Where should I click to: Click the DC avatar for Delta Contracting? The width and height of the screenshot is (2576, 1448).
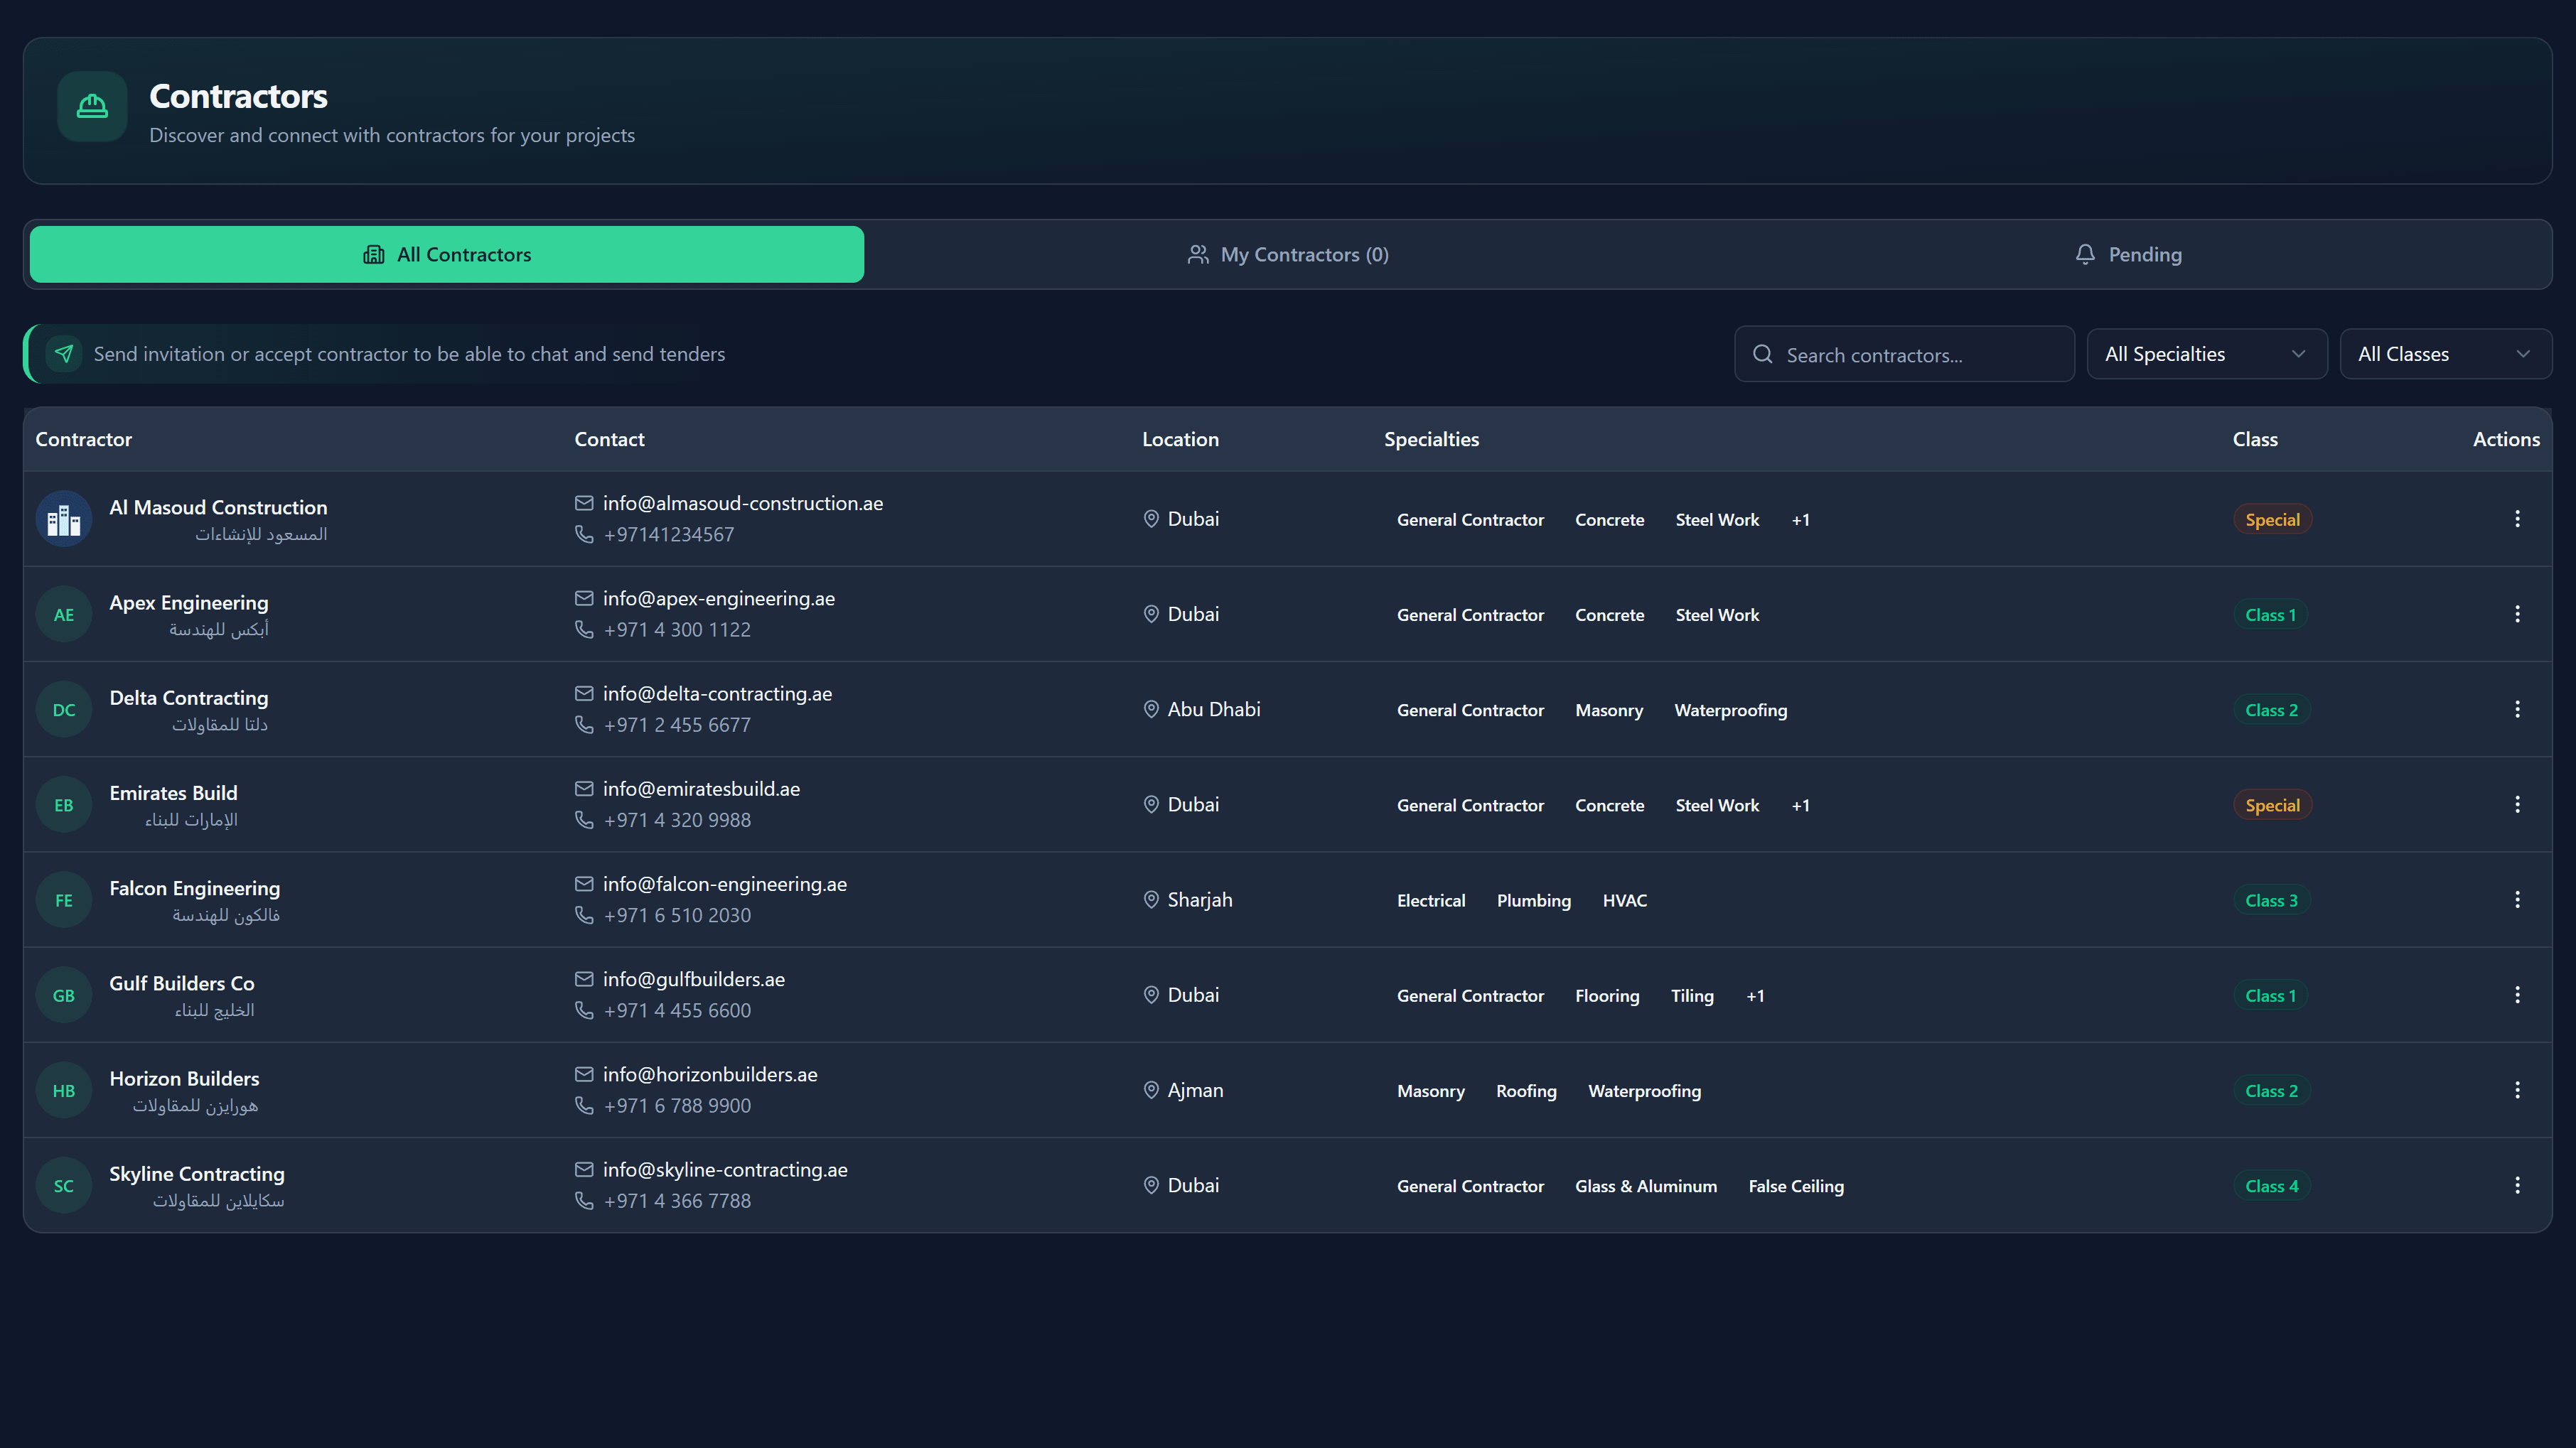(x=64, y=710)
